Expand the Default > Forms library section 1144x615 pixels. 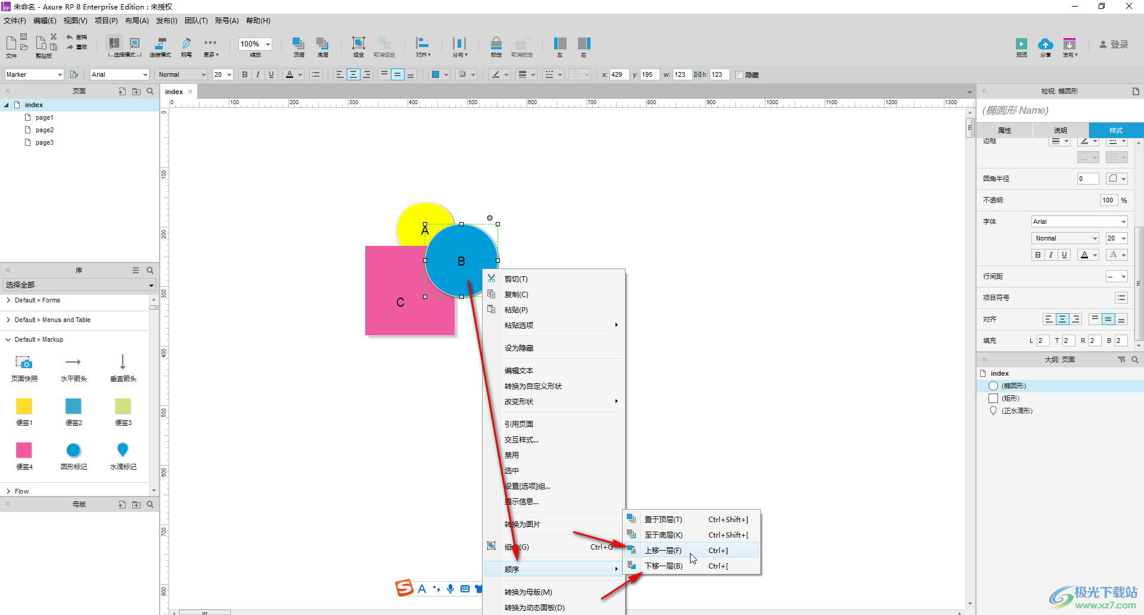37,301
